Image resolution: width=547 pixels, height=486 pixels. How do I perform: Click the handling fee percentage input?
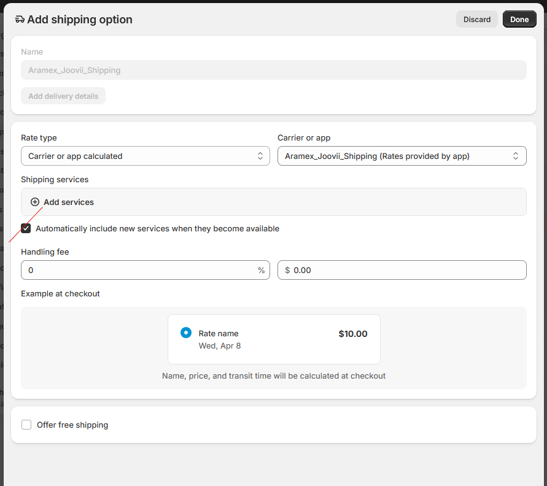click(x=139, y=270)
